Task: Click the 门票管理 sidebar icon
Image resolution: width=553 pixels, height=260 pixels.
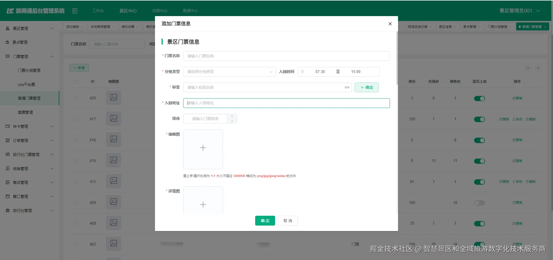Action: point(7,56)
